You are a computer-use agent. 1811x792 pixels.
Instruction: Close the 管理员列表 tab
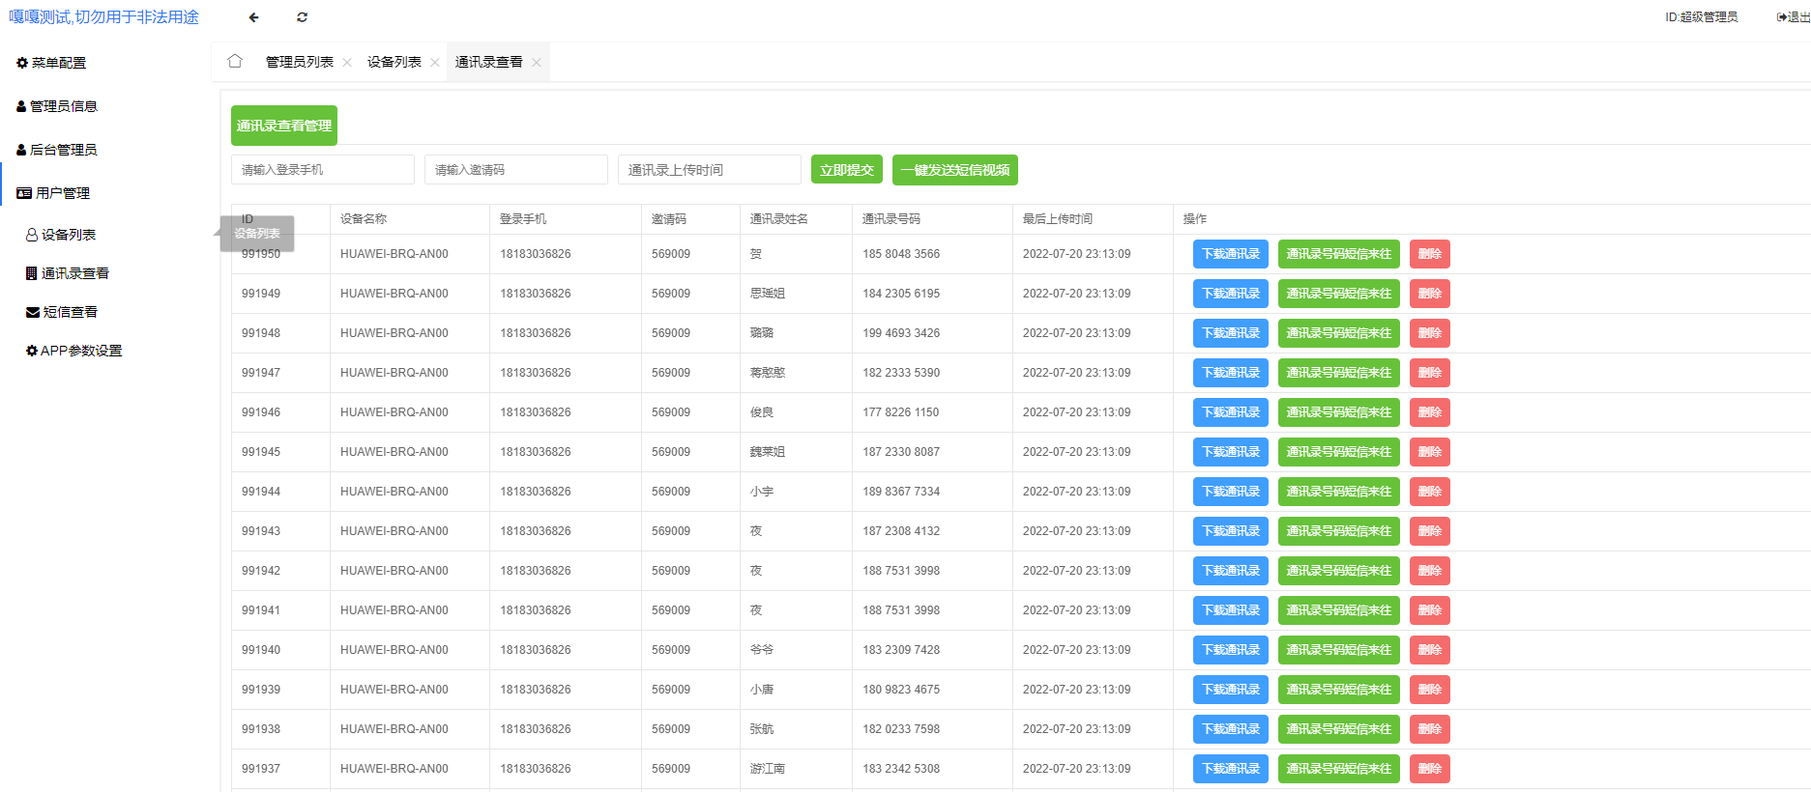[347, 63]
